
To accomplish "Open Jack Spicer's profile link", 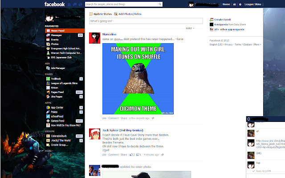I will click(123, 130).
